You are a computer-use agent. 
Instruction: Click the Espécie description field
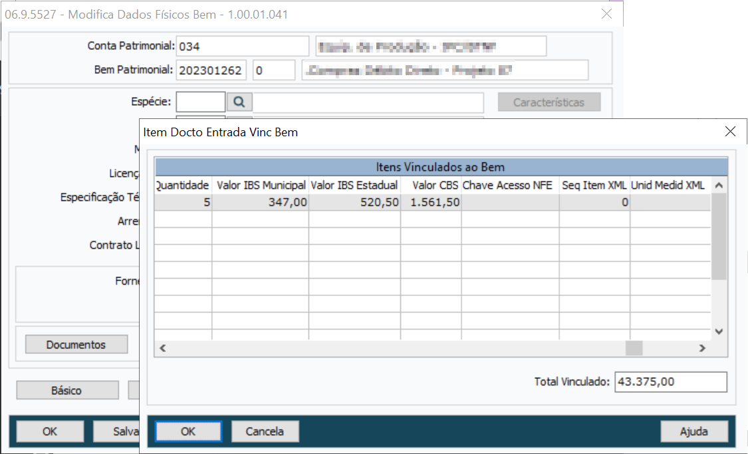pos(368,102)
